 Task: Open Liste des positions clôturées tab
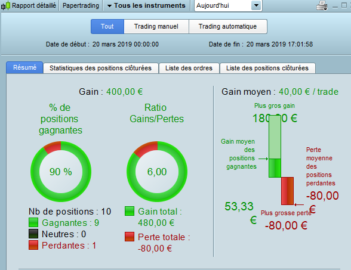(267, 68)
